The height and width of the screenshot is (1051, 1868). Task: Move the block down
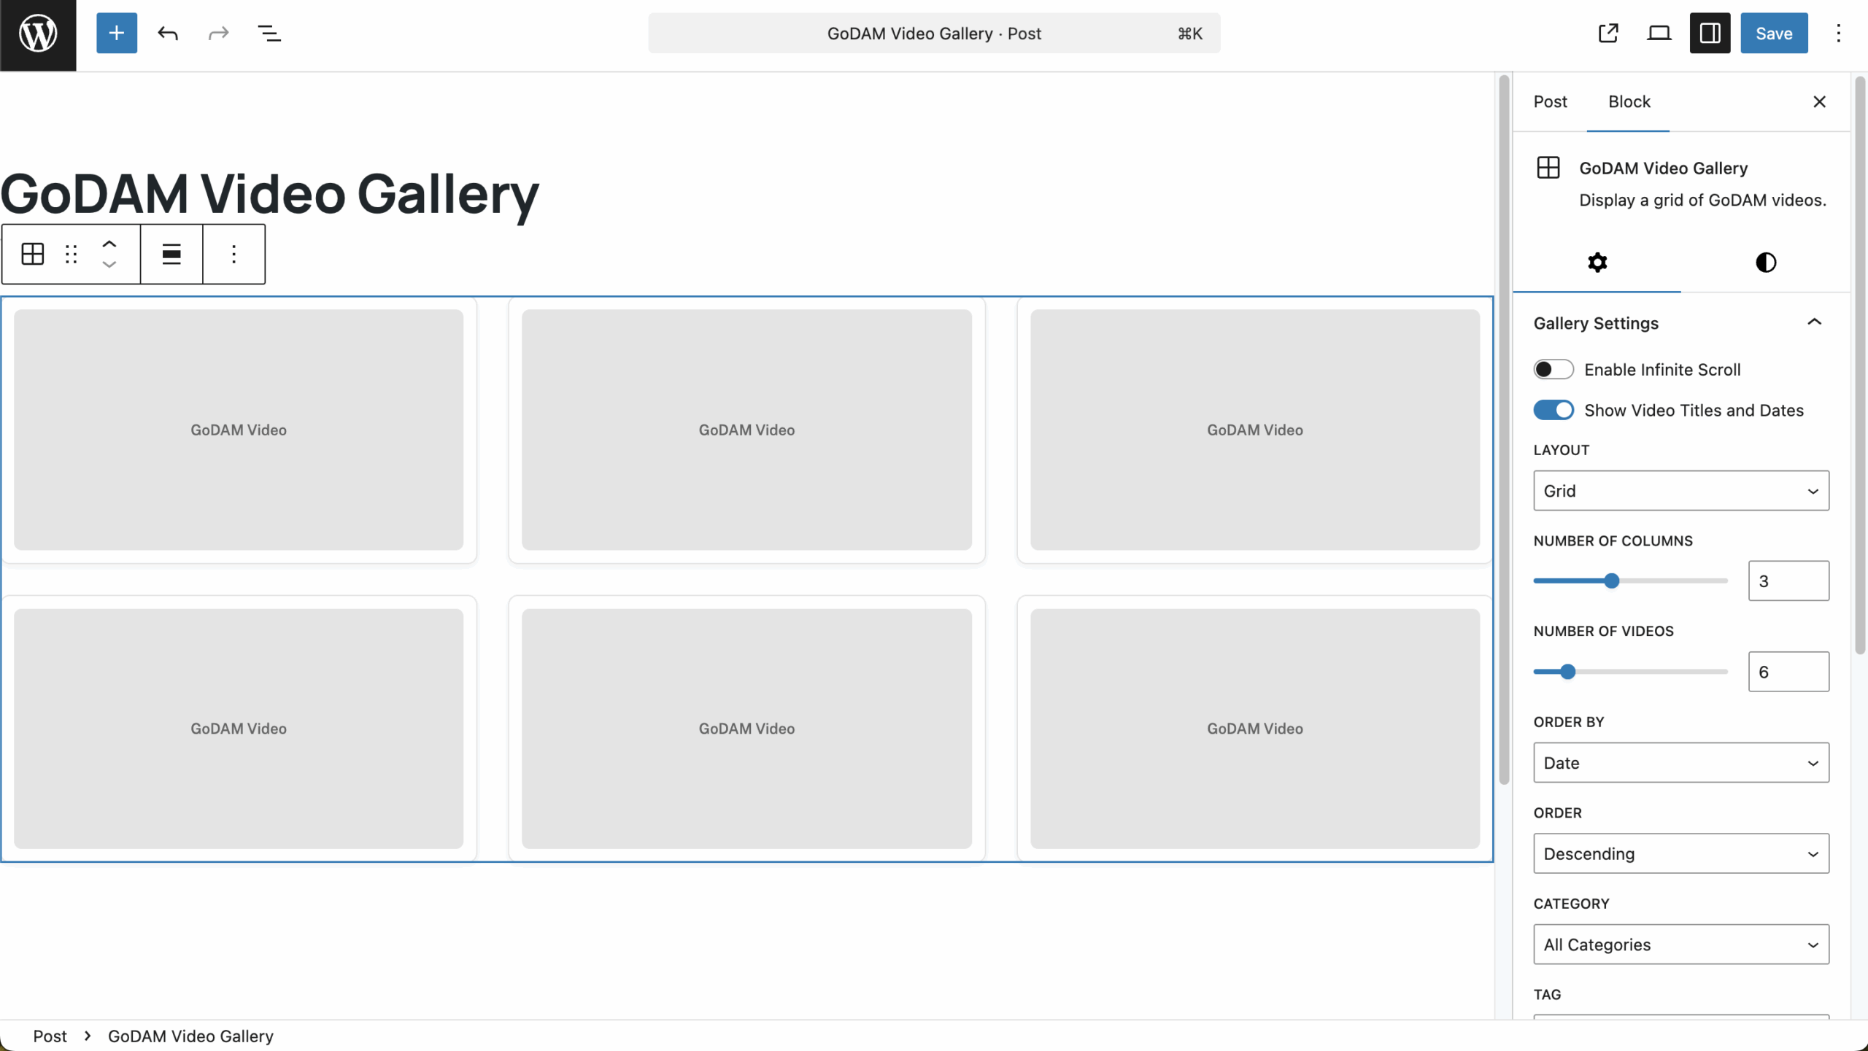pyautogui.click(x=109, y=264)
